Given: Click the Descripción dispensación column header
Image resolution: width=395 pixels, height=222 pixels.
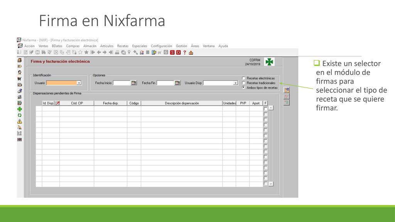Looking at the screenshot, I should [x=182, y=103].
